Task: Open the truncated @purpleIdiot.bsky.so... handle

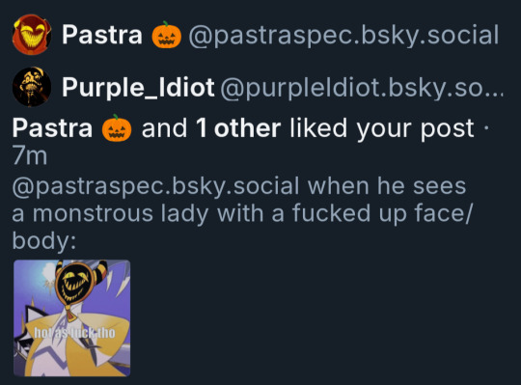Action: 362,88
